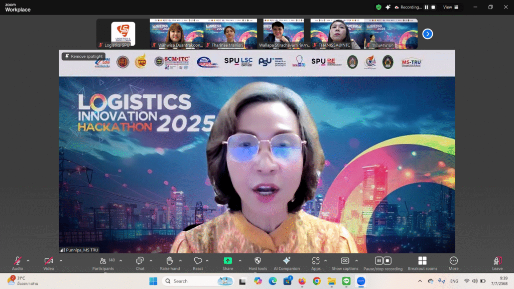Image resolution: width=514 pixels, height=289 pixels.
Task: Open the green encryption shield info
Action: (x=378, y=7)
